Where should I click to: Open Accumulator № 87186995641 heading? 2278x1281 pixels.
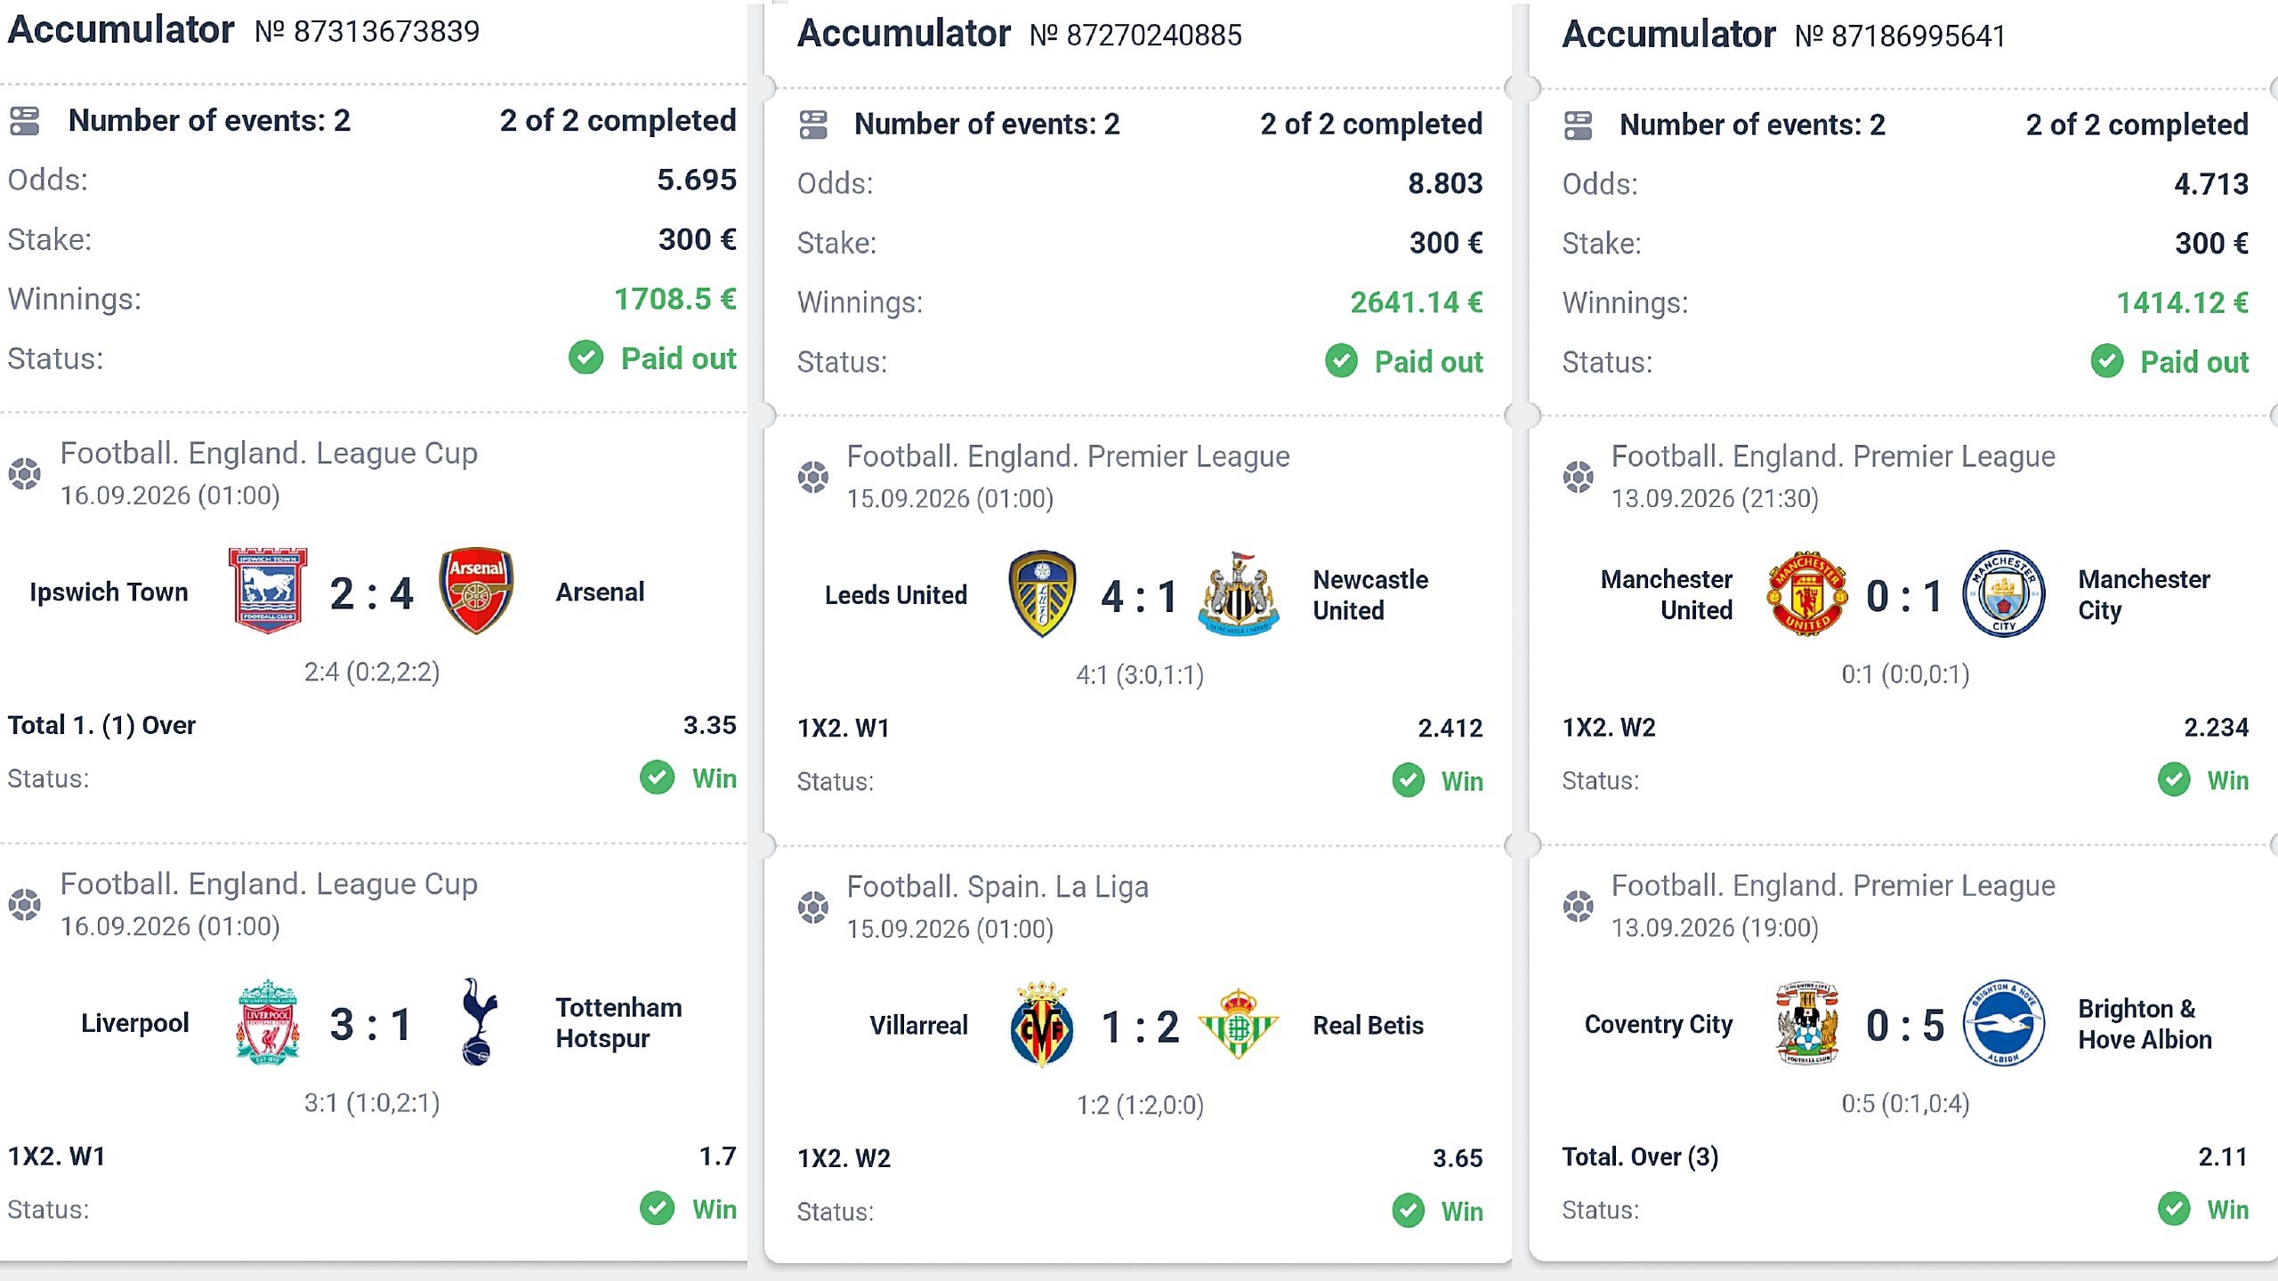(x=1784, y=35)
